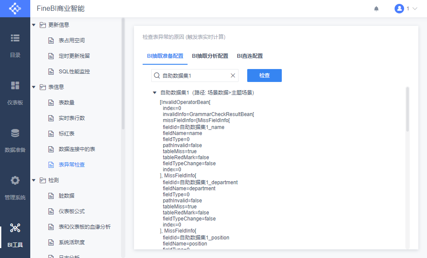Screen dimensions: 427x258
Task: Open the notification bell
Action: [x=376, y=9]
